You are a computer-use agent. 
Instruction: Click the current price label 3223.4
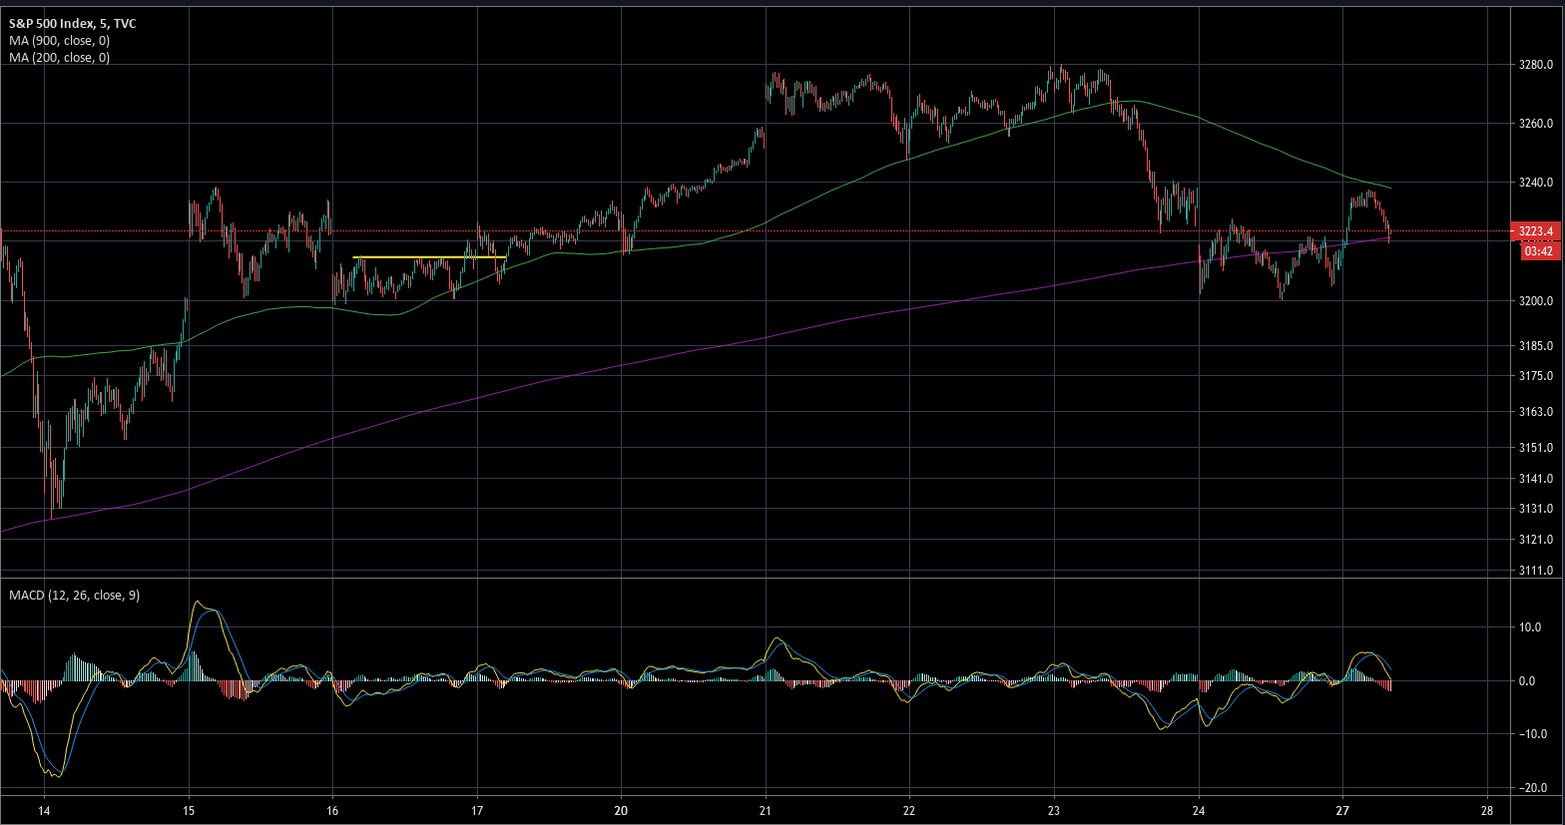[1538, 231]
